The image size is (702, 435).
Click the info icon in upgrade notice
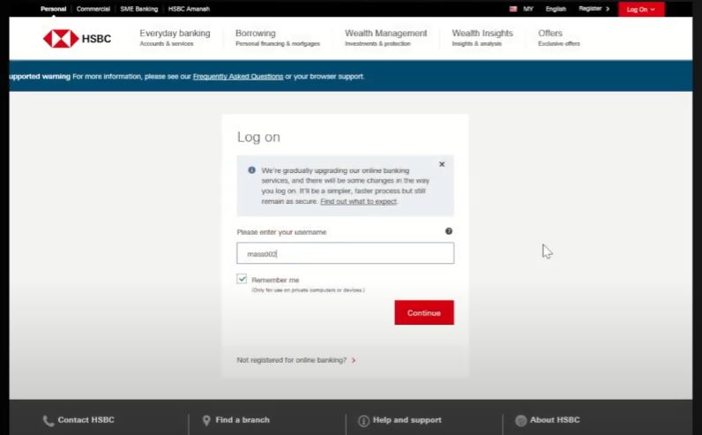coord(251,170)
